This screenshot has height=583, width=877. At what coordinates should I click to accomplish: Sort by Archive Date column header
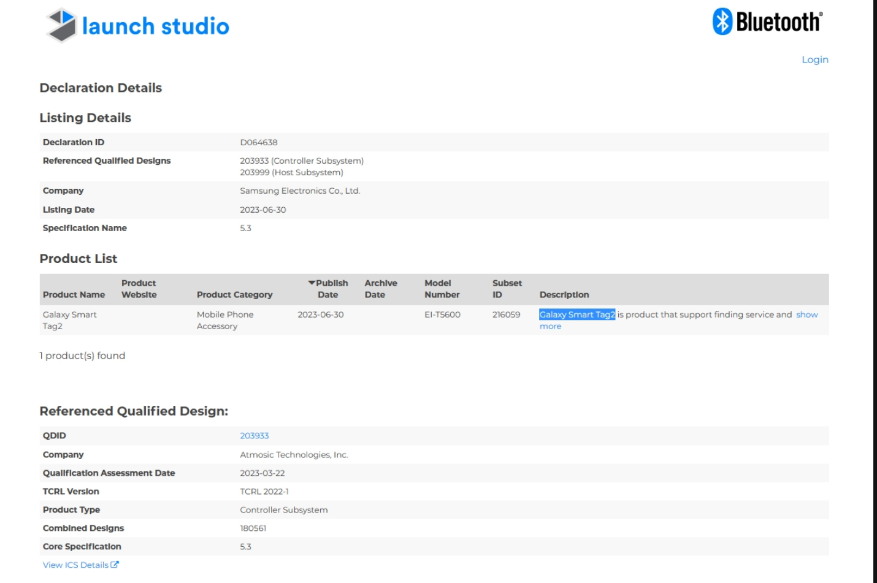point(380,289)
